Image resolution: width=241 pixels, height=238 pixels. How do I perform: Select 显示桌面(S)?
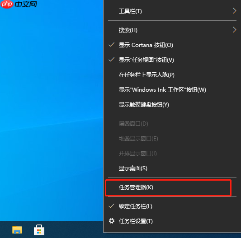tap(172, 168)
